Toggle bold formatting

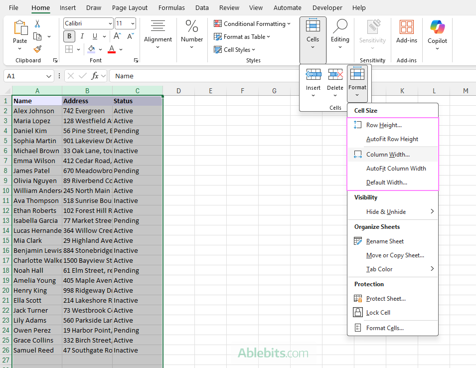pos(68,36)
